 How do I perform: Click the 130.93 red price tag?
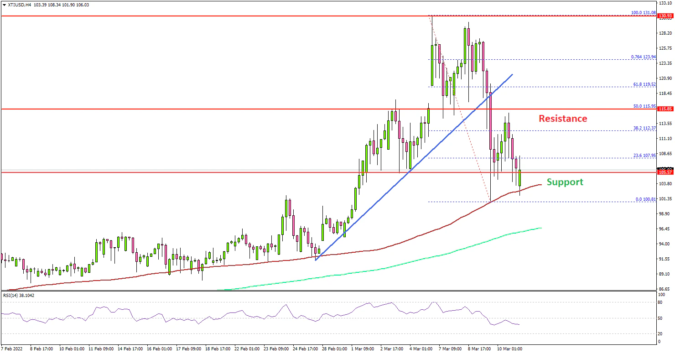click(665, 16)
